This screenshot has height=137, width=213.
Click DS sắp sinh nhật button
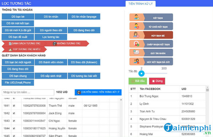coord(51,76)
